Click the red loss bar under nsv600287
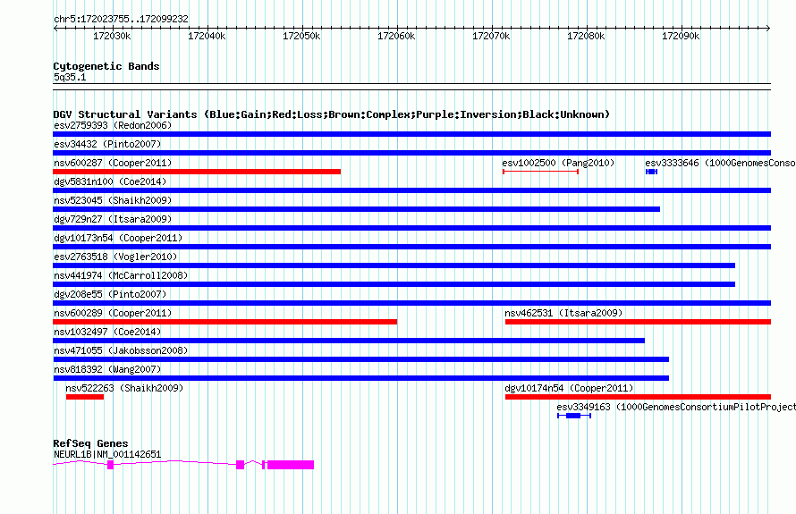The height and width of the screenshot is (514, 796). tap(197, 172)
